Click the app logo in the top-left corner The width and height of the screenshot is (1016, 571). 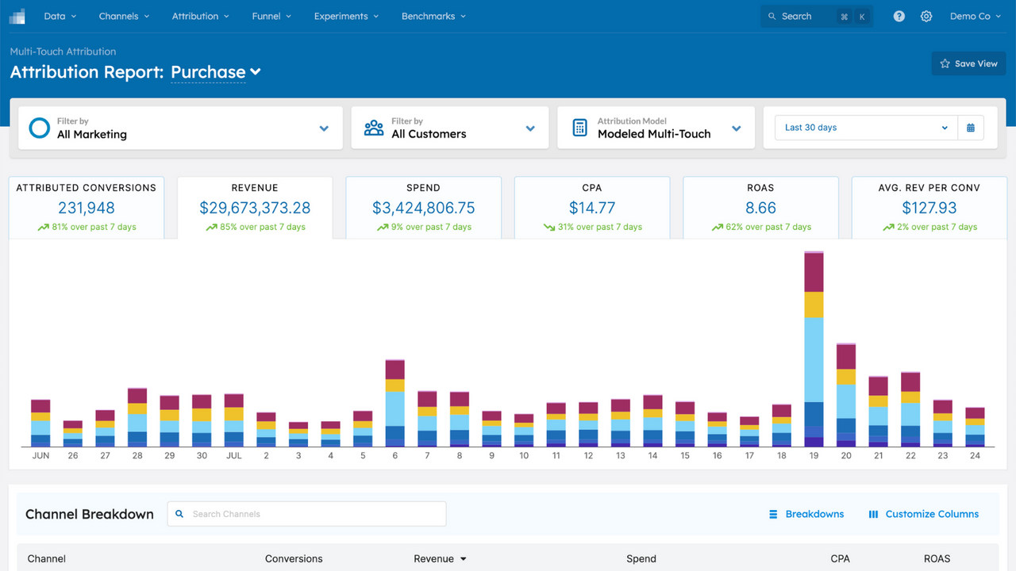coord(17,16)
